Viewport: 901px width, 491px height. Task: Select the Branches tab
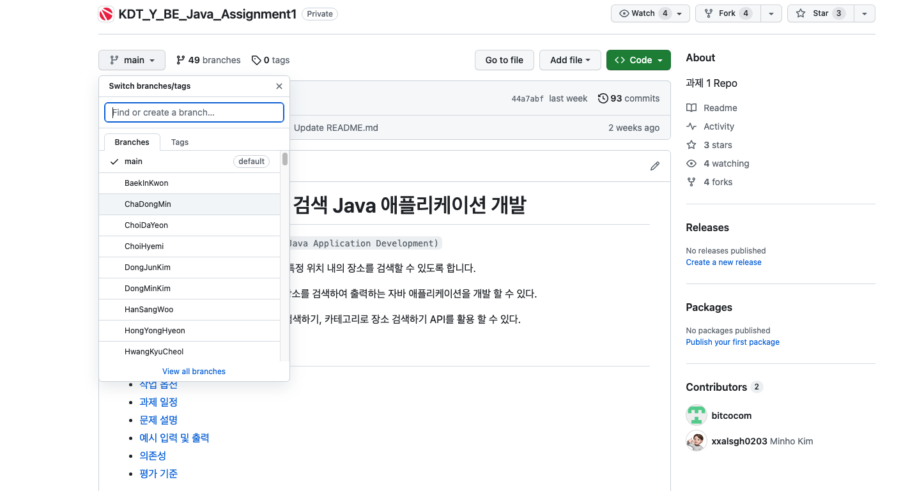(x=132, y=142)
